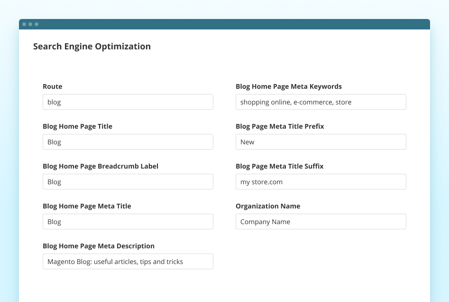449x302 pixels.
Task: Focus the Blog Page Meta Title Suffix input
Action: coord(321,181)
